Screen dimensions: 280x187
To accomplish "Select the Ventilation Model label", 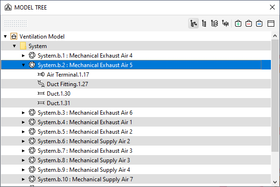I will (42, 37).
